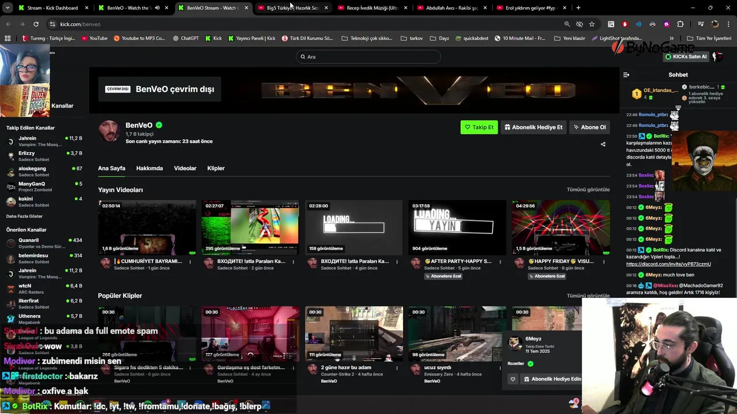Open options menu for AFTER PARTY video
This screenshot has height=414, width=737.
pos(500,262)
